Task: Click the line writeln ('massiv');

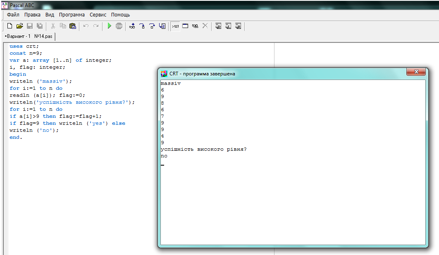Action: point(41,81)
